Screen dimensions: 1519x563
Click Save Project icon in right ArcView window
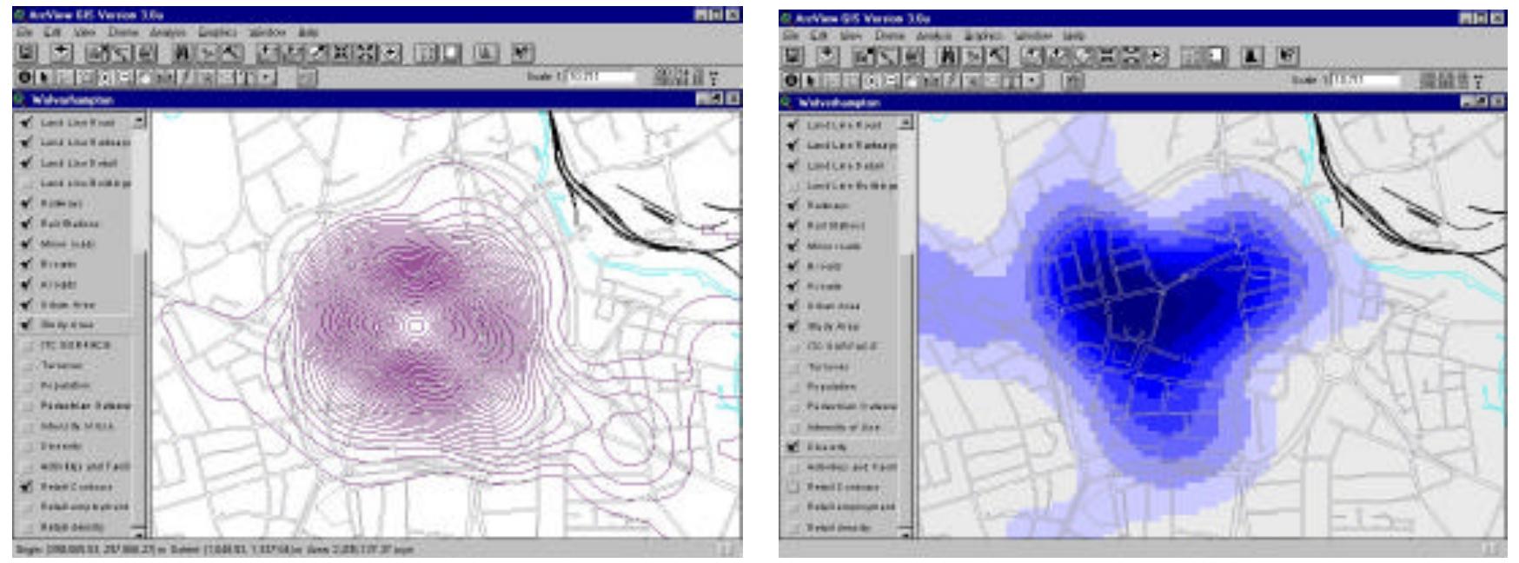coord(793,56)
